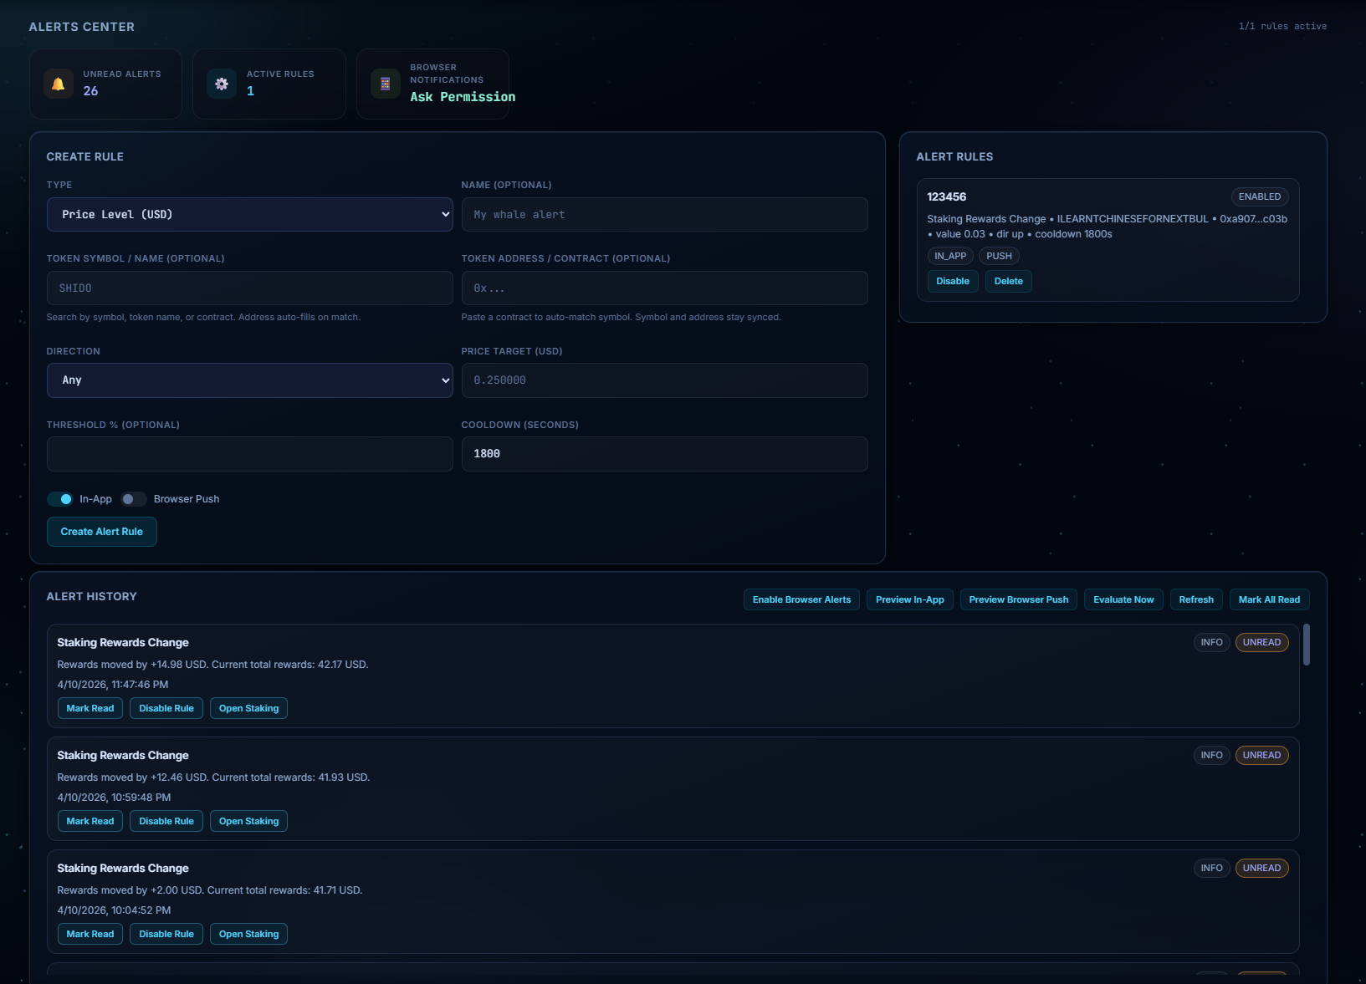Disable the rule named 123456
The height and width of the screenshot is (984, 1366).
[x=952, y=281]
